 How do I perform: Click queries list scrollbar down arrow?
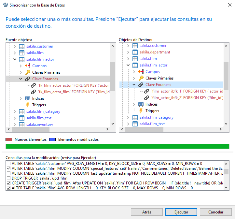(x=226, y=187)
